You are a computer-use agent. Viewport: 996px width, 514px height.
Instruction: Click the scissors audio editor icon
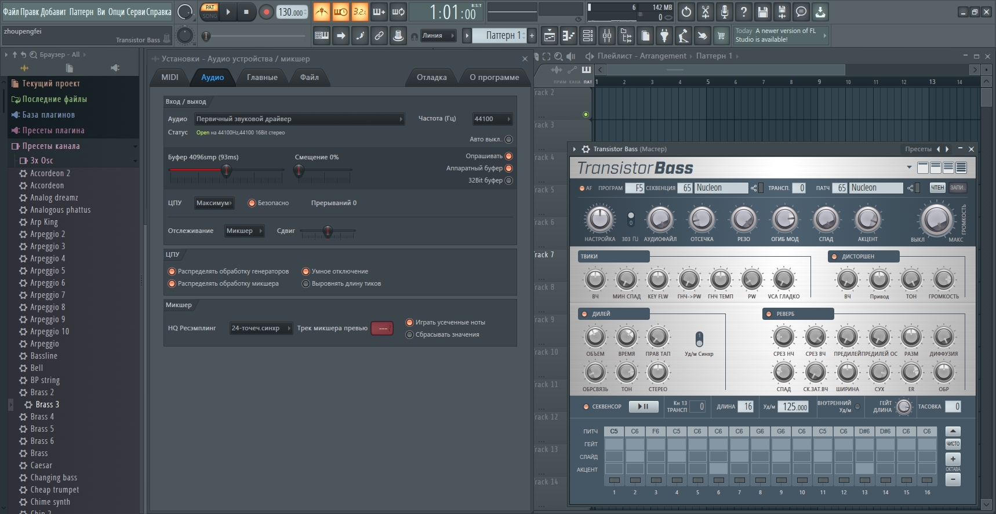[706, 12]
